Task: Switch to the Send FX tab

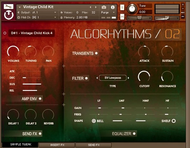Action: [x=93, y=145]
